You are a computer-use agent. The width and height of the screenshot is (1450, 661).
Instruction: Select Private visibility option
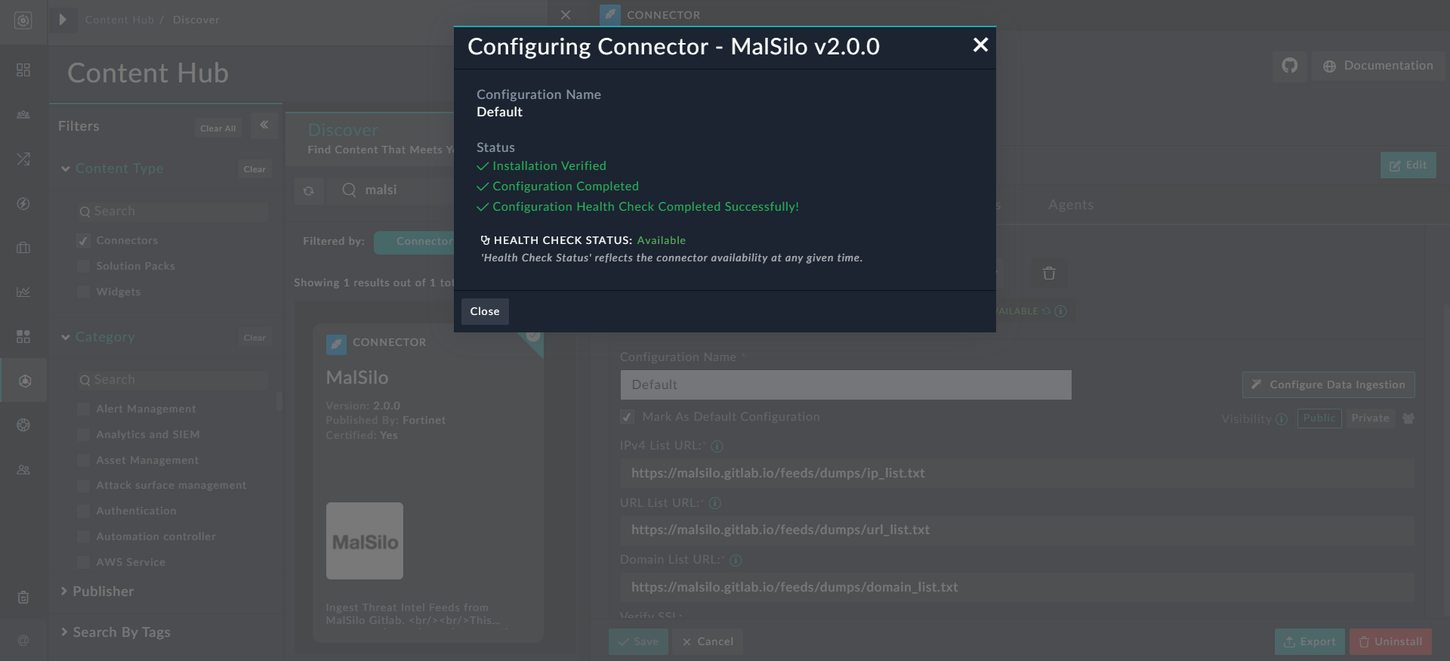pos(1370,419)
